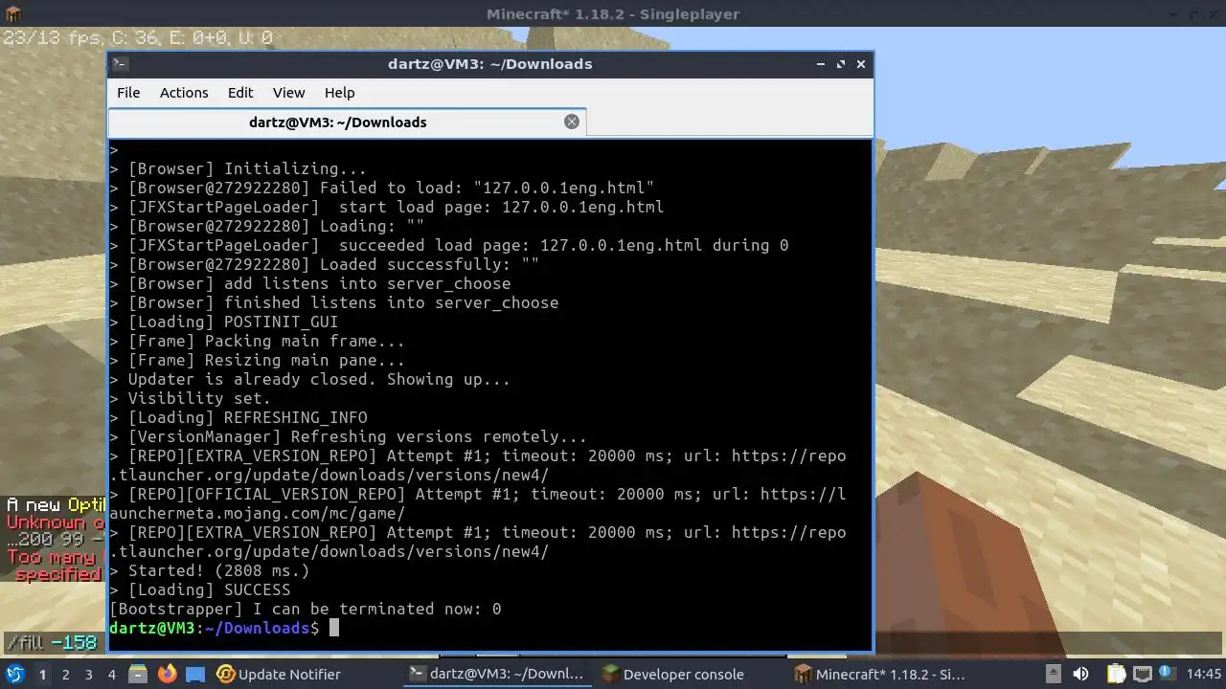
Task: Click the show desktop icon in the panel
Action: (x=195, y=674)
